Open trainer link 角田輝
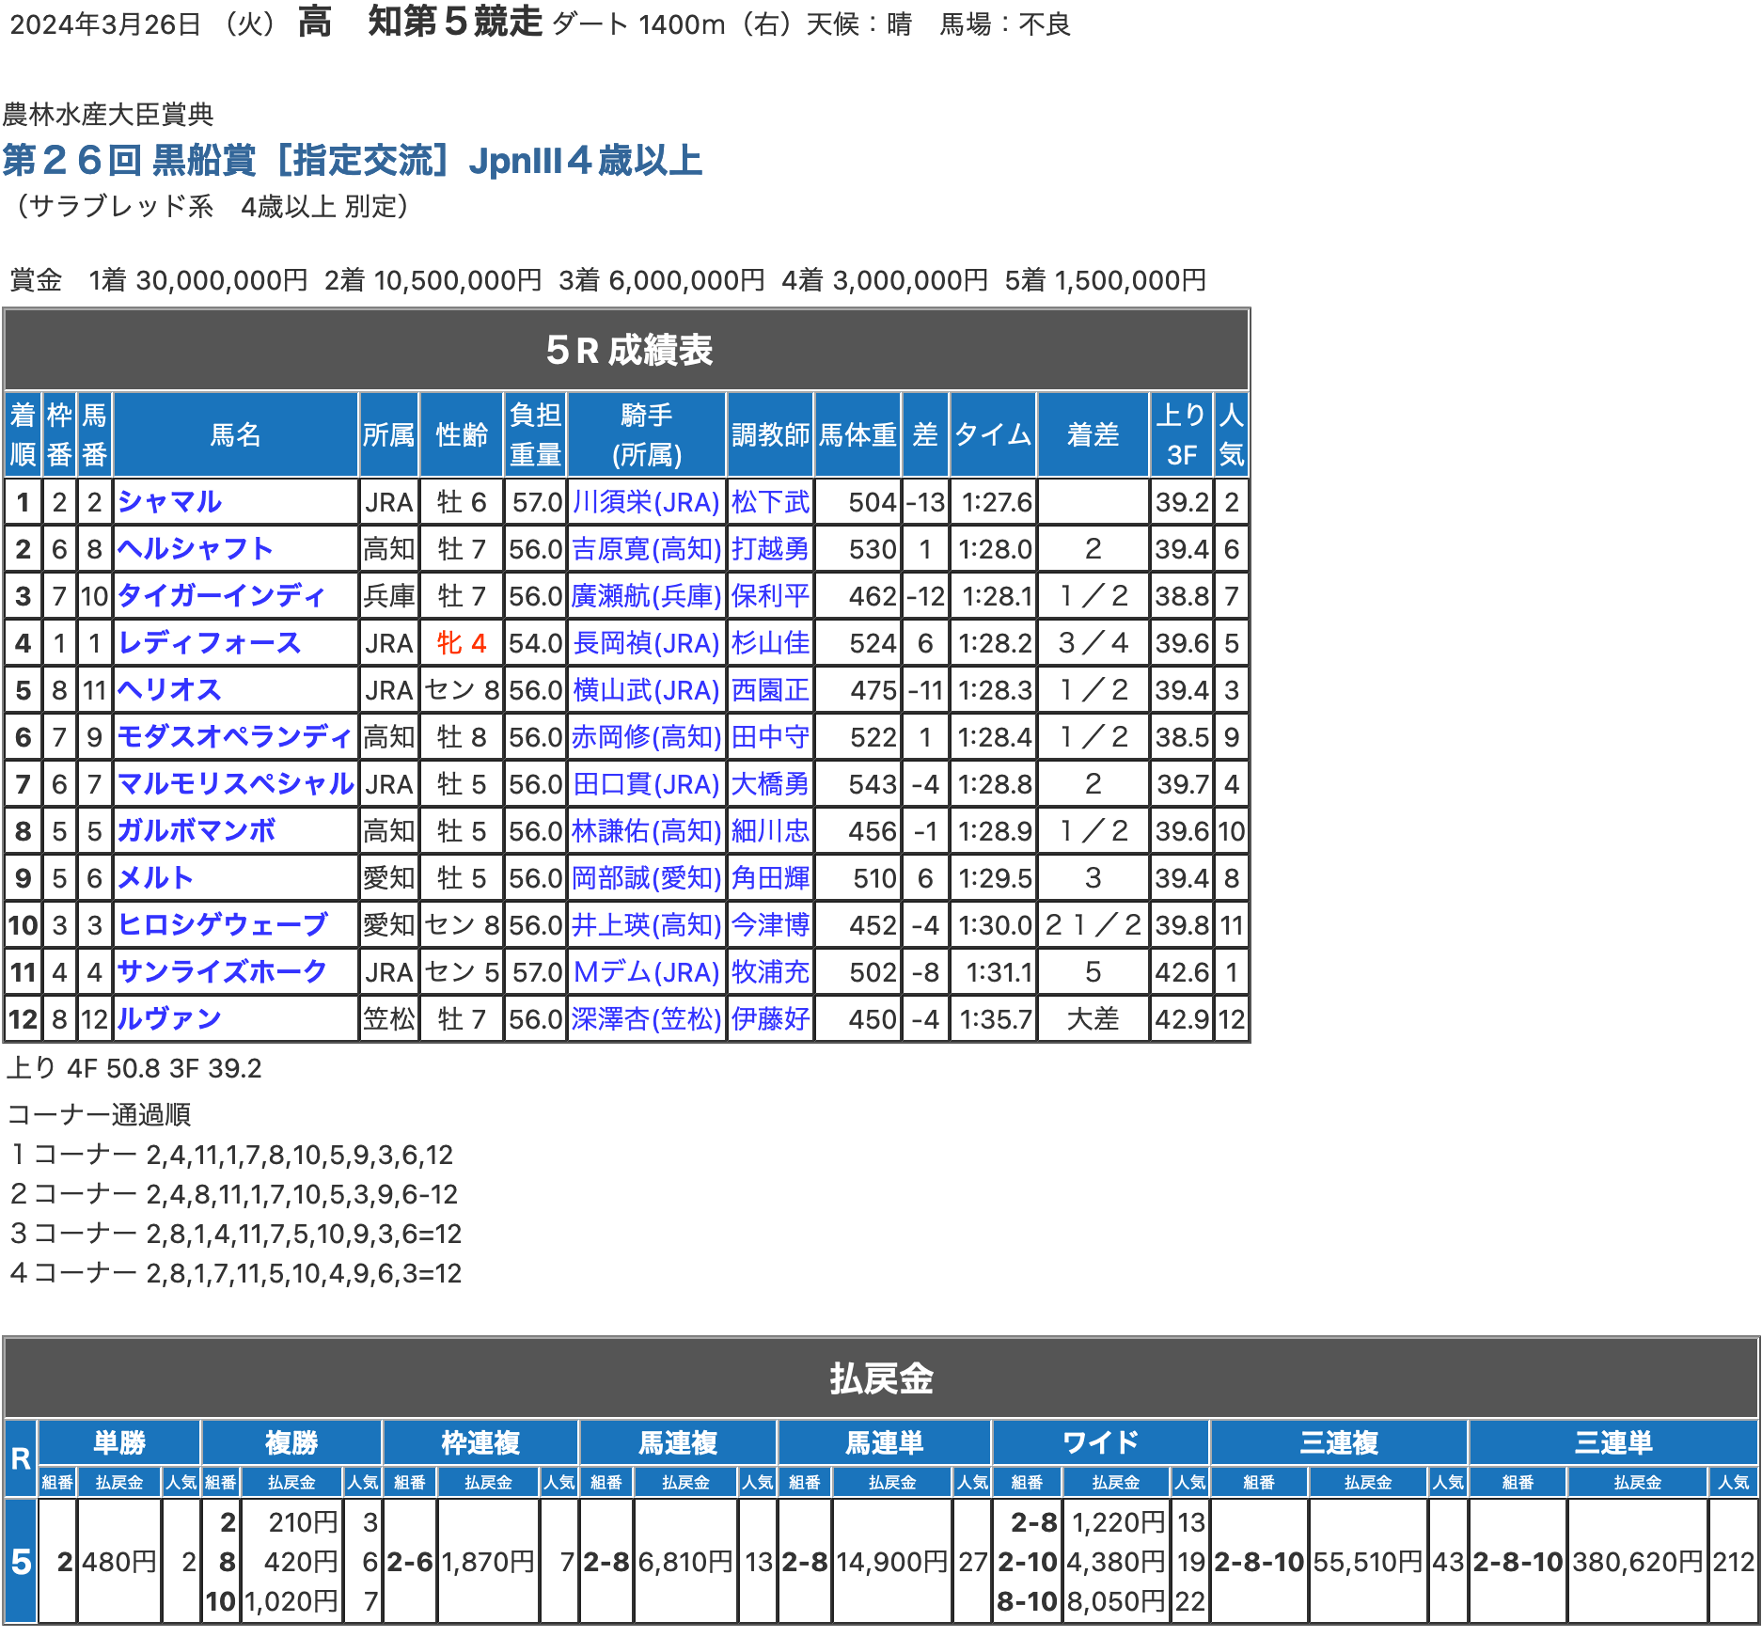The height and width of the screenshot is (1637, 1762). coord(770,878)
